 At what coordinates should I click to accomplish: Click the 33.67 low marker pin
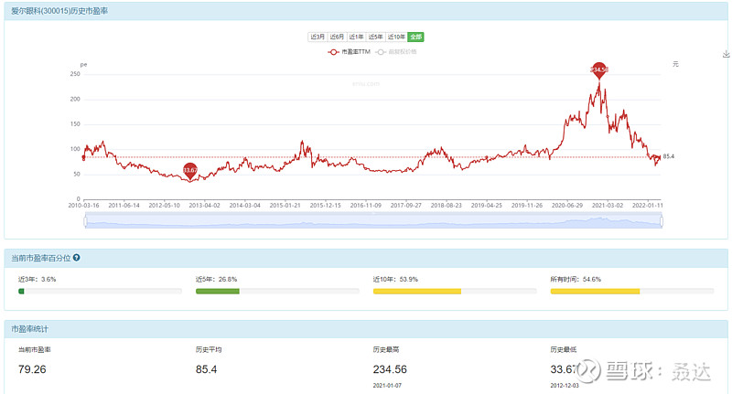coord(189,171)
